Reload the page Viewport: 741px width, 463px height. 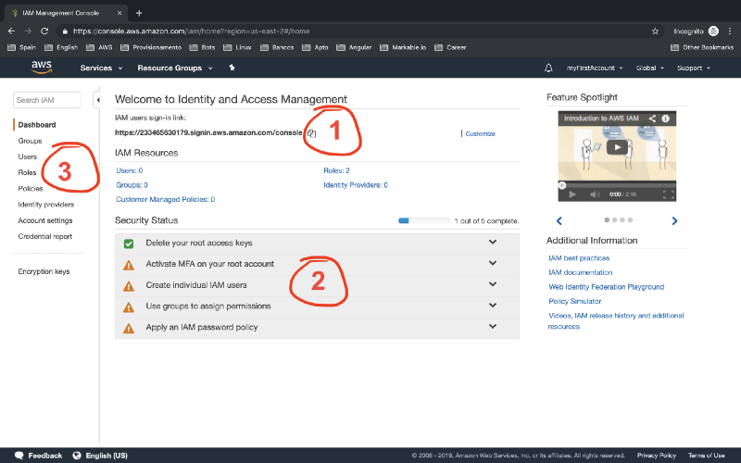pos(44,31)
